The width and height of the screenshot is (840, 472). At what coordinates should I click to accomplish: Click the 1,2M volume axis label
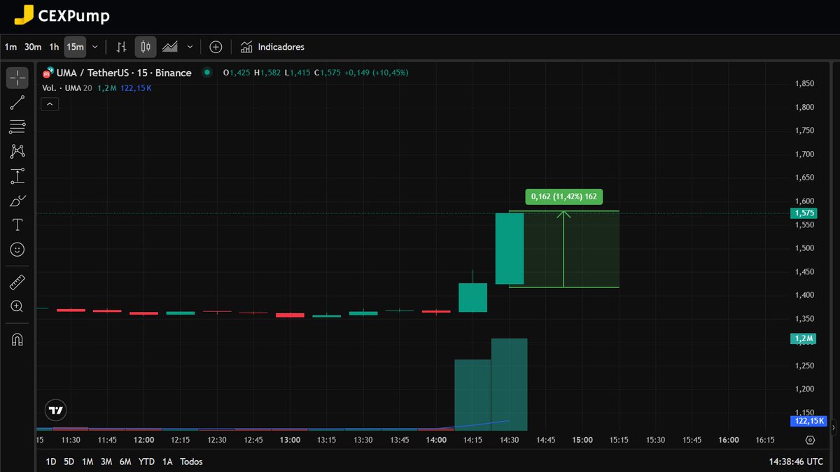[802, 338]
